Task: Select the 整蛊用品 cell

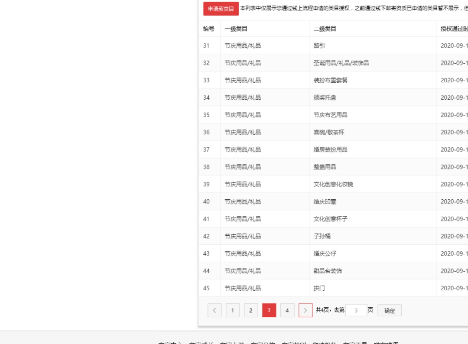Action: [x=325, y=167]
